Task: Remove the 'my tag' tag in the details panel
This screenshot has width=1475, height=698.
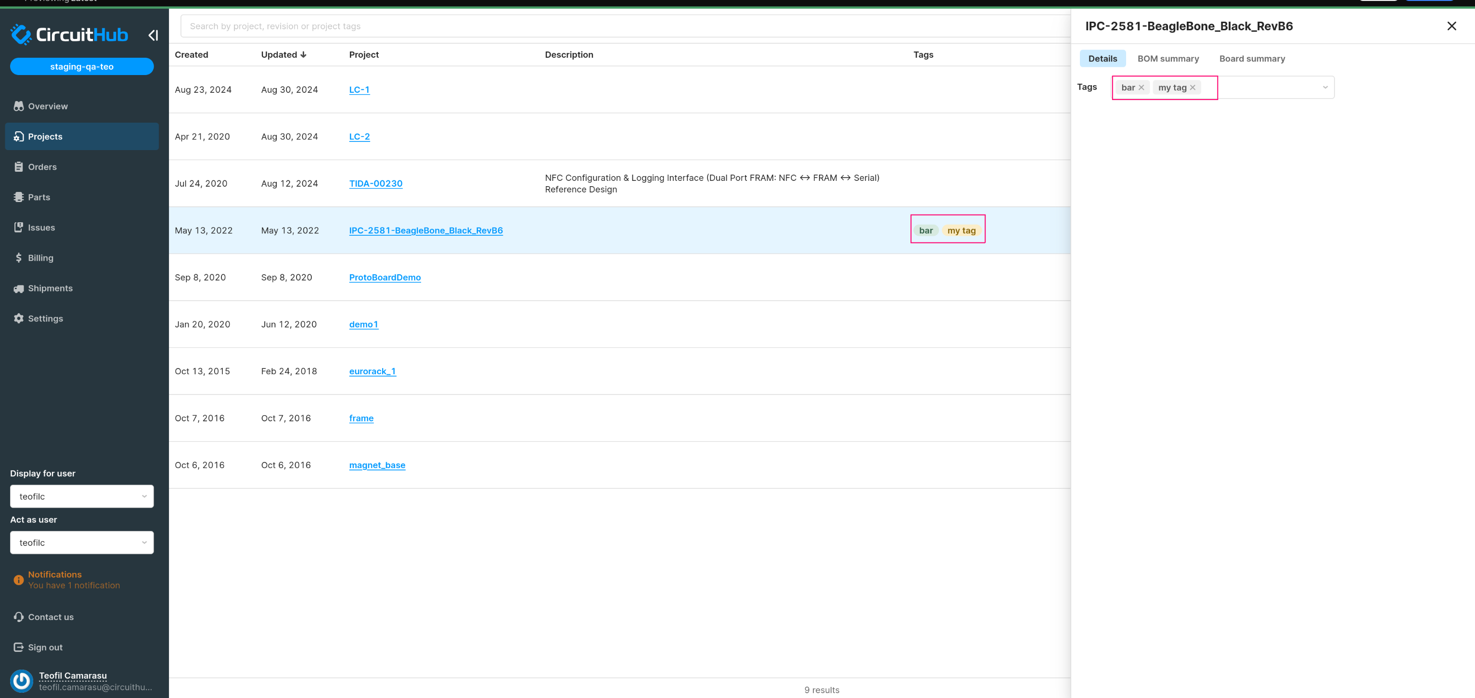Action: click(1193, 87)
